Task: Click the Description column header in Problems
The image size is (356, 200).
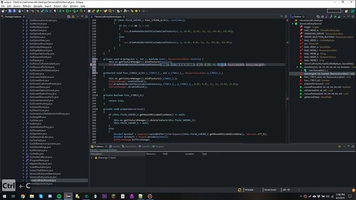Action: (117, 154)
